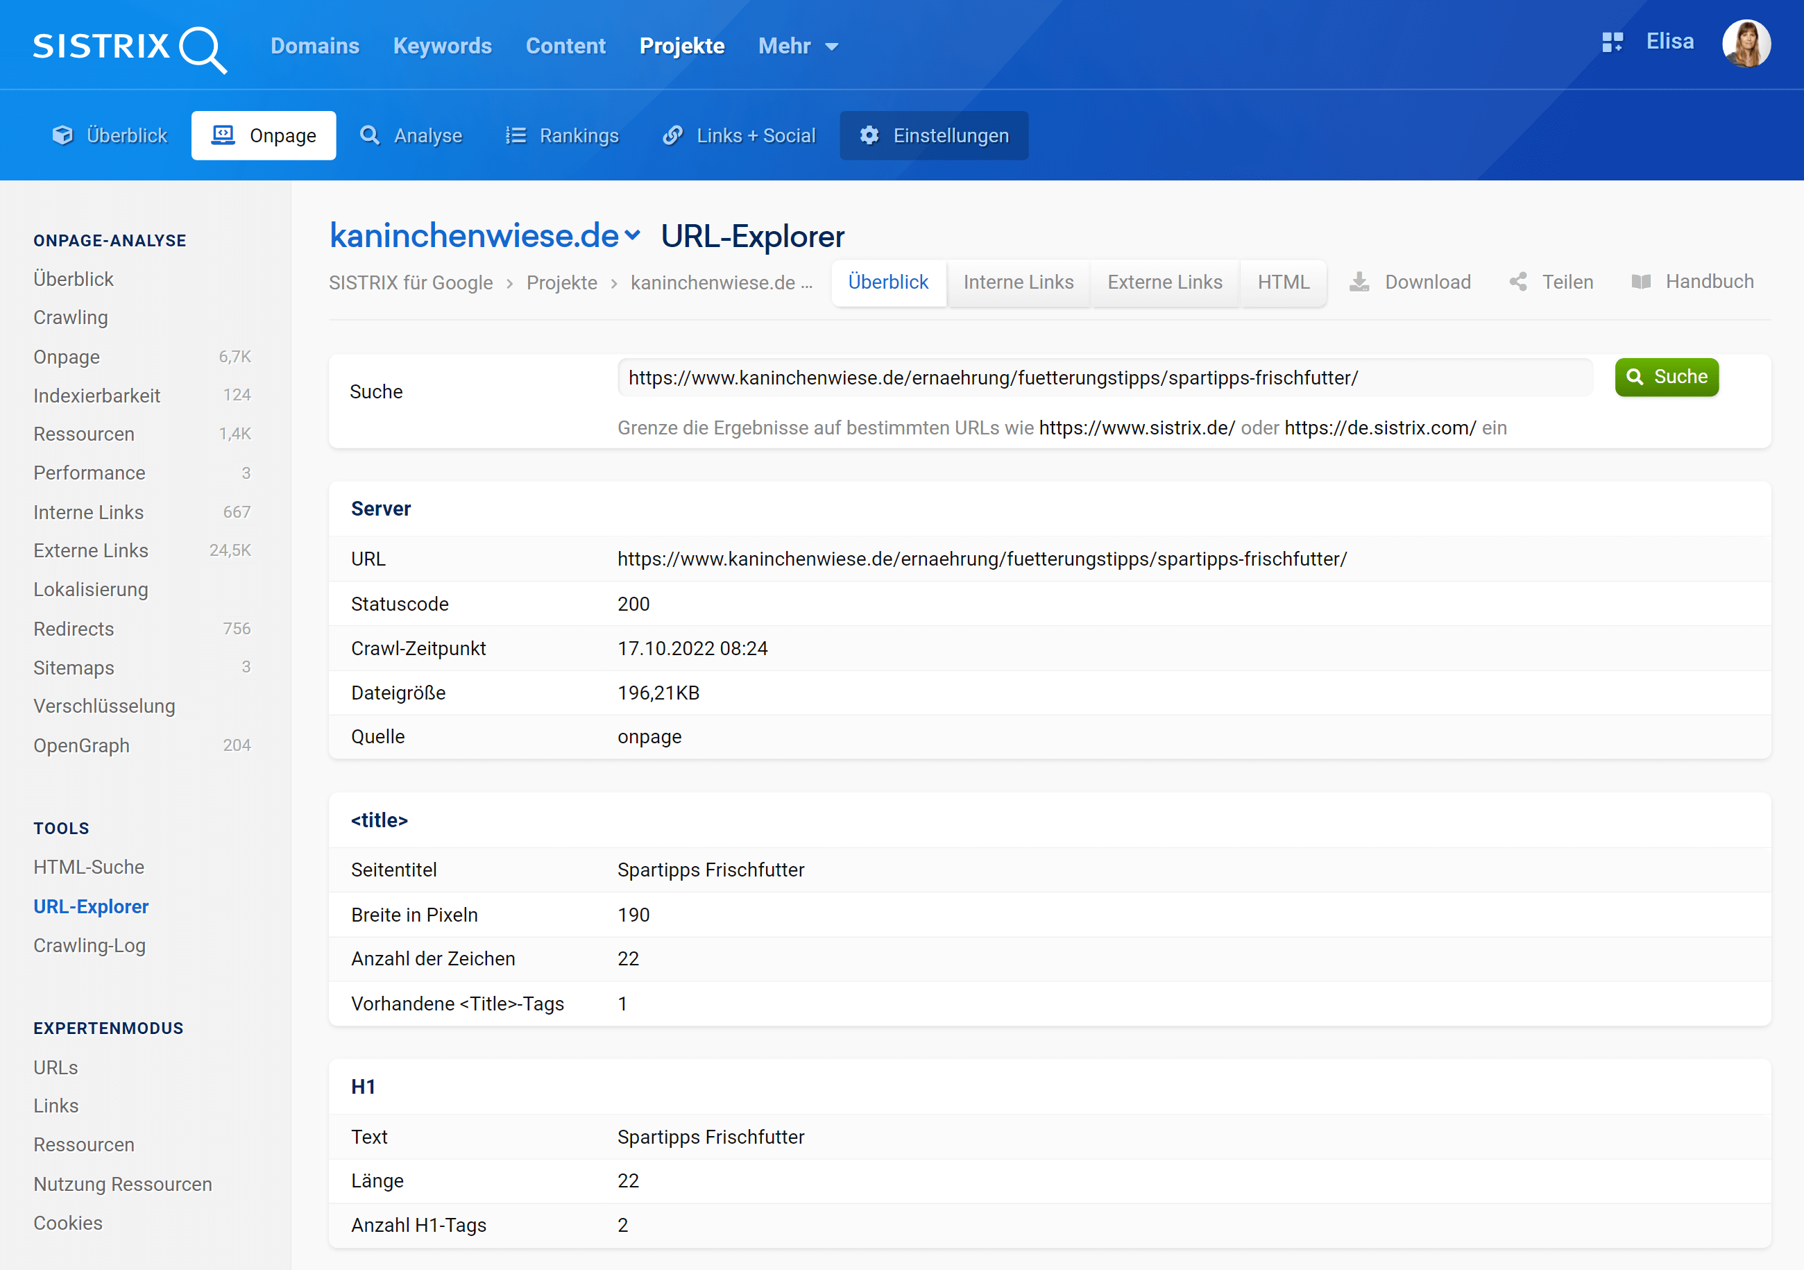Image resolution: width=1804 pixels, height=1270 pixels.
Task: Click the Projekte breadcrumb link
Action: tap(562, 283)
